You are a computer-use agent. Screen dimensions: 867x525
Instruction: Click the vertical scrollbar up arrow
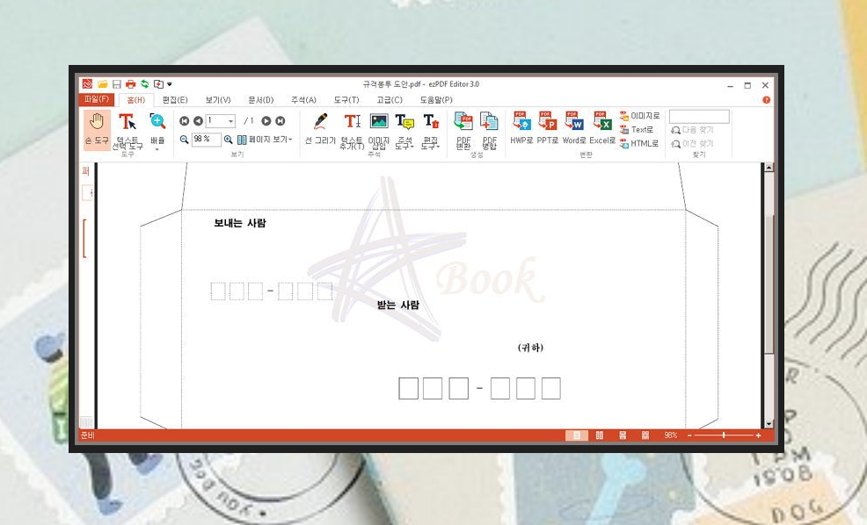pyautogui.click(x=769, y=168)
